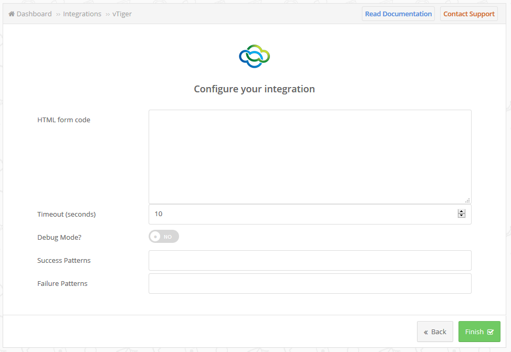The width and height of the screenshot is (511, 352).
Task: Go back with the Back button
Action: pos(435,332)
